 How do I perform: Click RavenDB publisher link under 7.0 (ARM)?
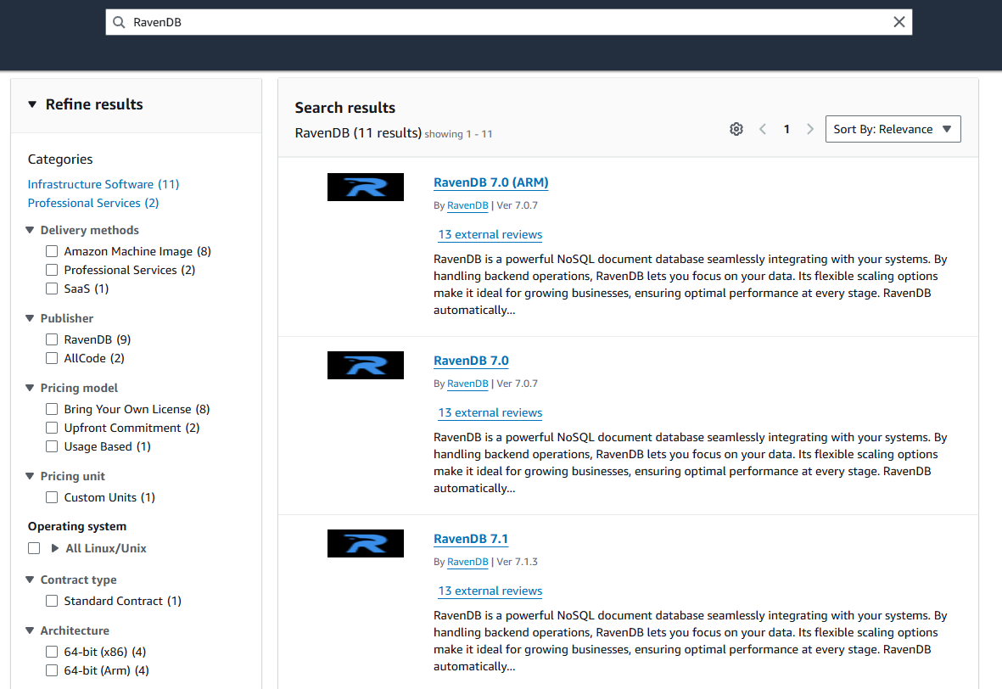467,205
